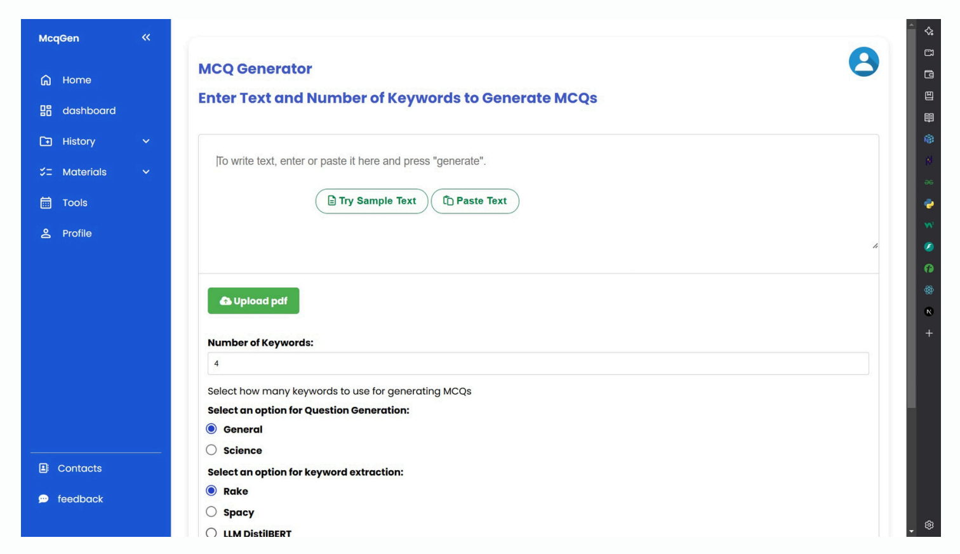Add a new sidebar shortcut with plus icon
The image size is (960, 554).
(929, 333)
